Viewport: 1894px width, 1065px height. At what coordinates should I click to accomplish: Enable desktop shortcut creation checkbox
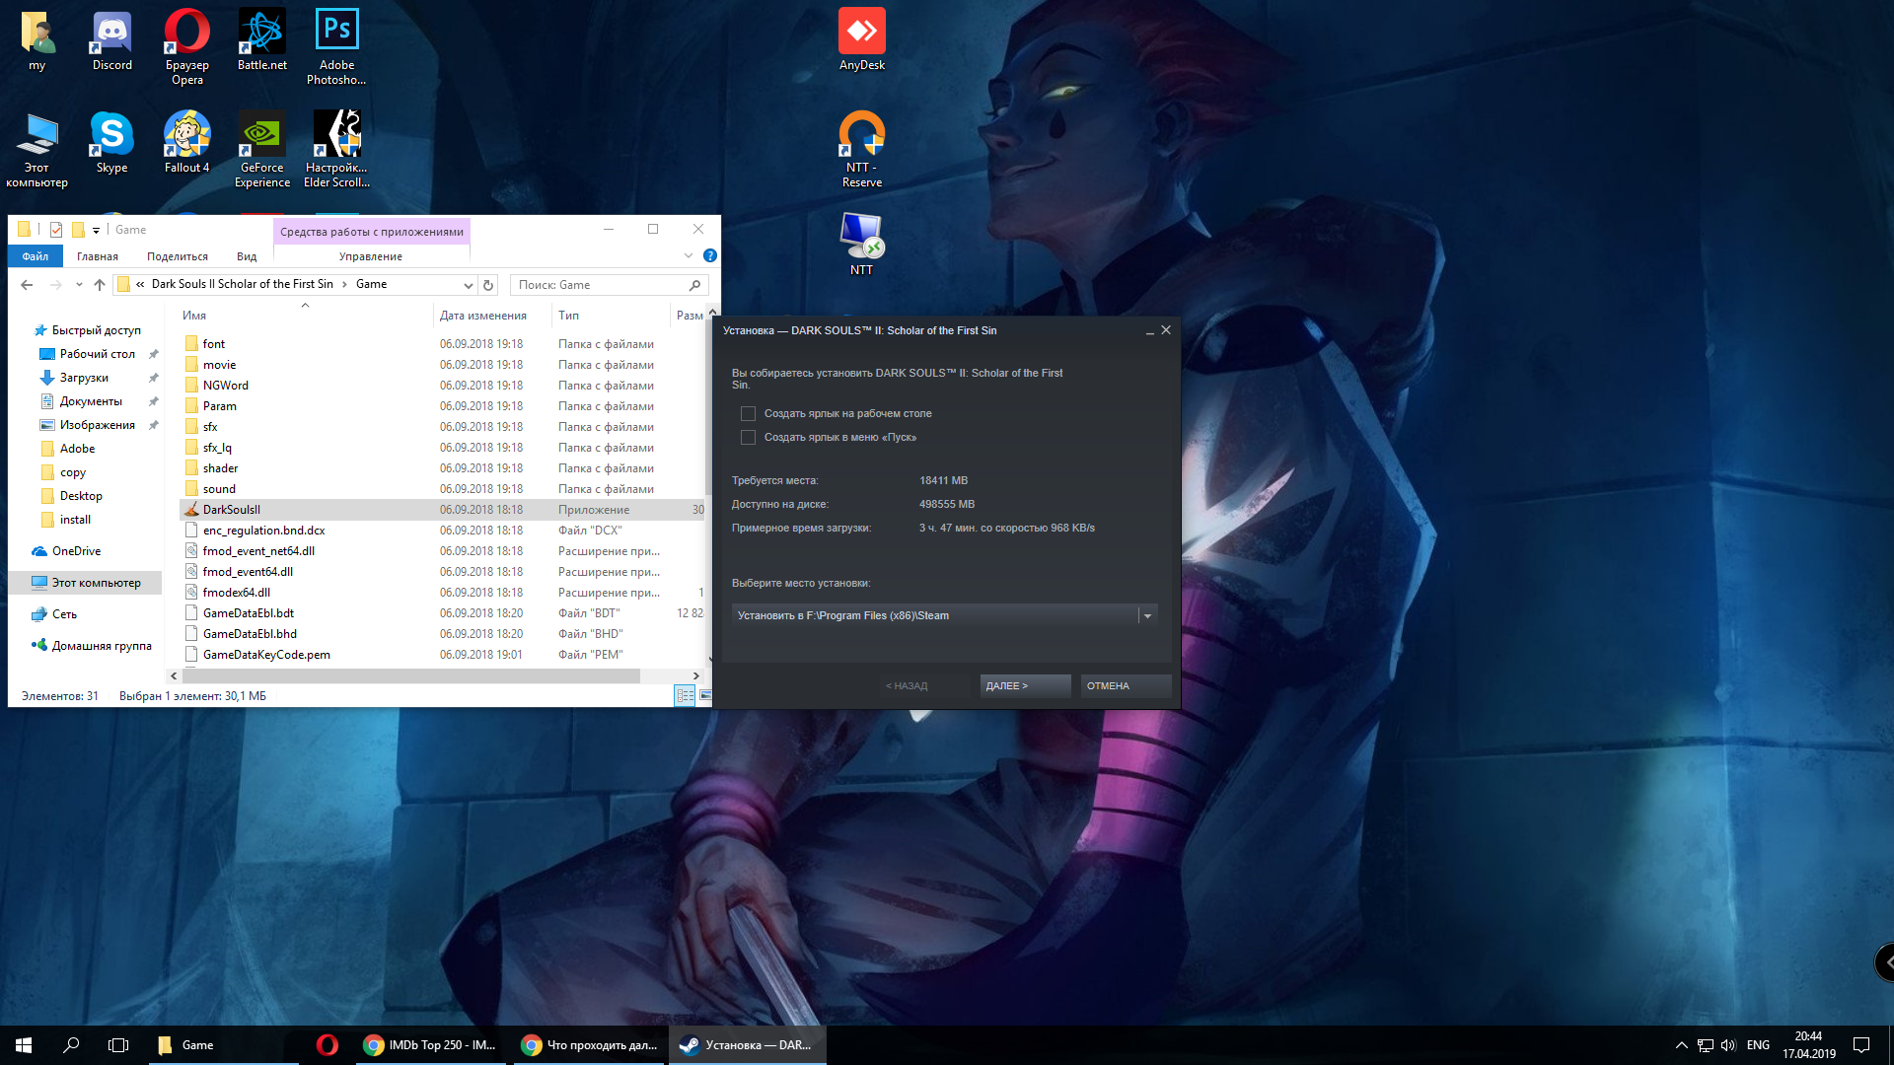tap(748, 414)
